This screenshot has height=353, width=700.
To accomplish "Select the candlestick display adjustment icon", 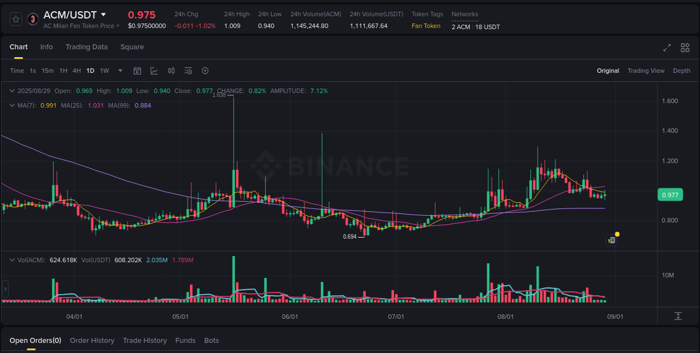I will [x=171, y=71].
